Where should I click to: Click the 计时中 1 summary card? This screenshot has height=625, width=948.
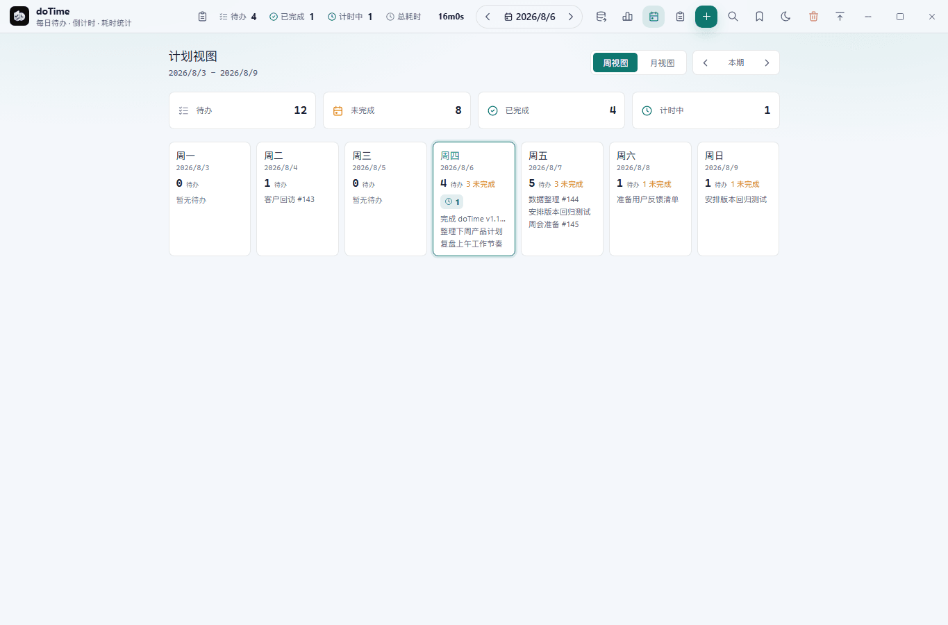pos(706,110)
